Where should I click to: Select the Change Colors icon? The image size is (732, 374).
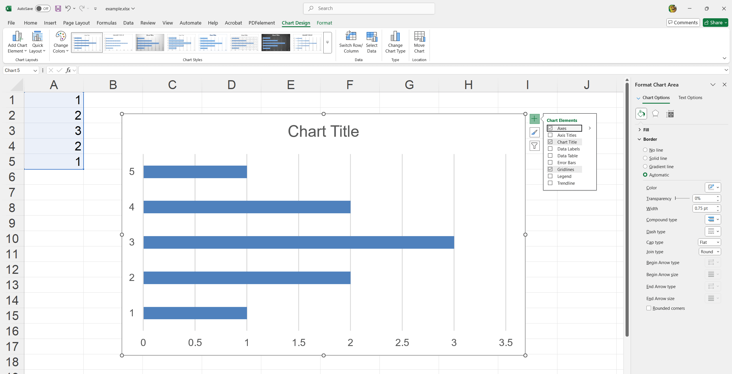(60, 42)
